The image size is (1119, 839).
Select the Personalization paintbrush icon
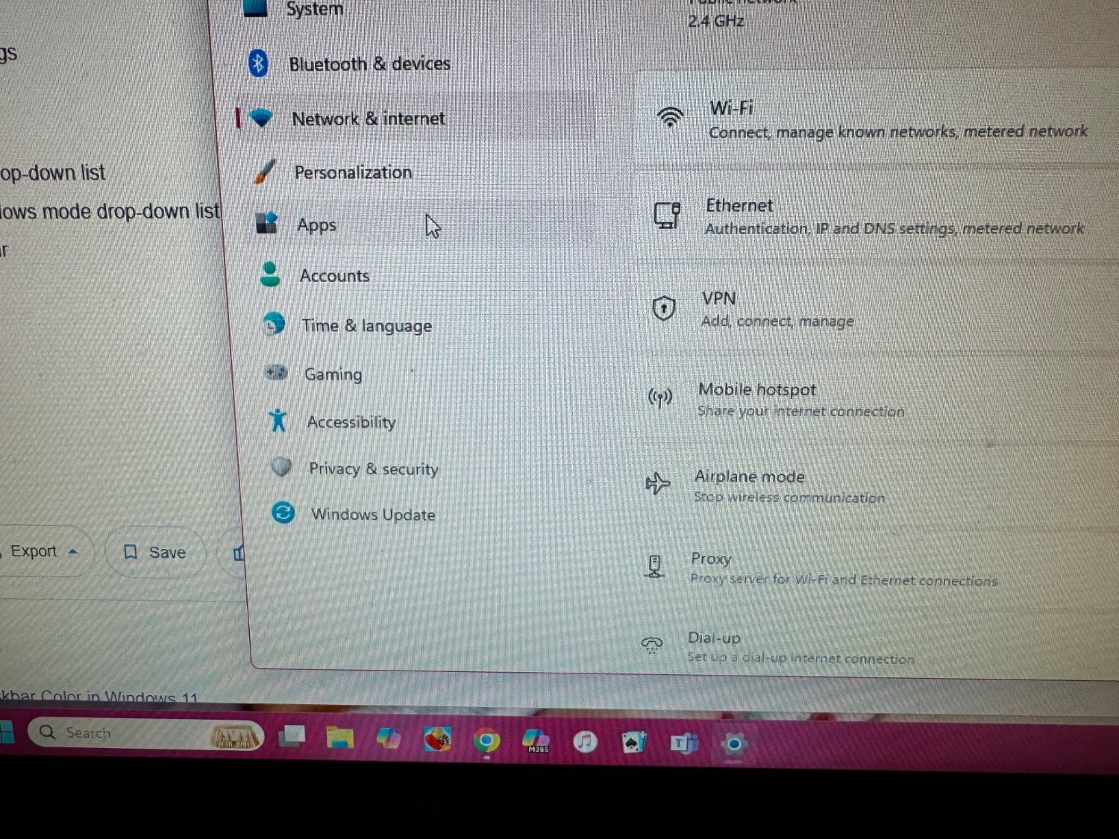click(x=265, y=172)
